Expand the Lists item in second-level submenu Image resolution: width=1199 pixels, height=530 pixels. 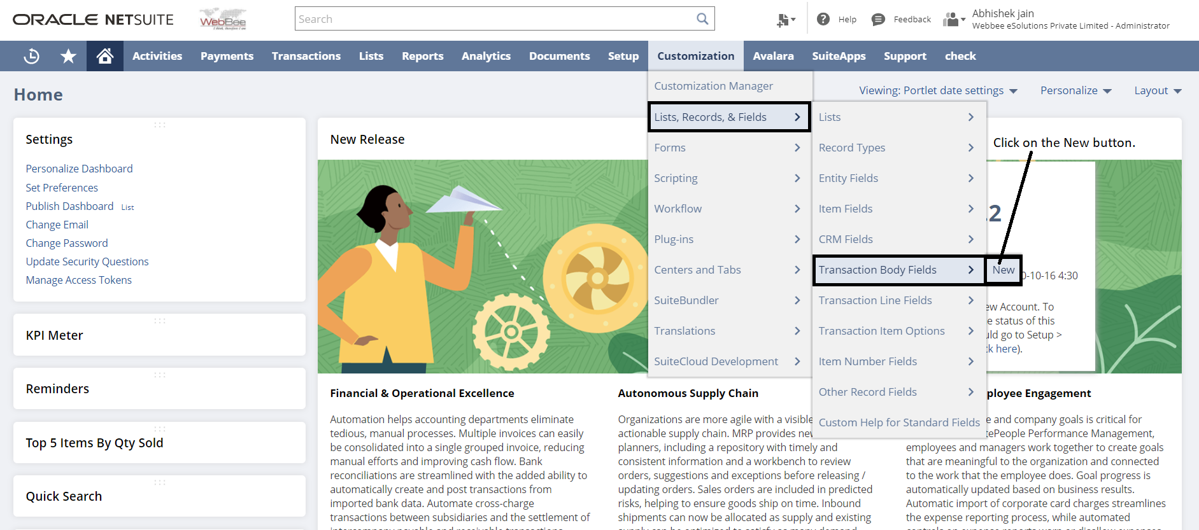point(899,117)
